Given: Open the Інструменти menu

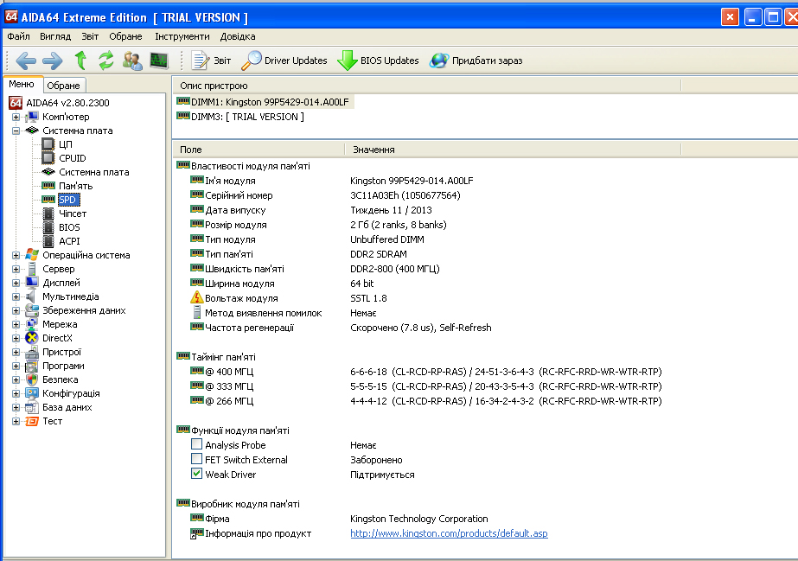Looking at the screenshot, I should tap(182, 36).
